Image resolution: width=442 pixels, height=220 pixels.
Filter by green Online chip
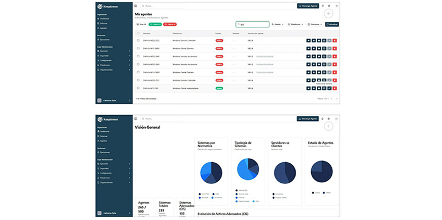point(155,25)
